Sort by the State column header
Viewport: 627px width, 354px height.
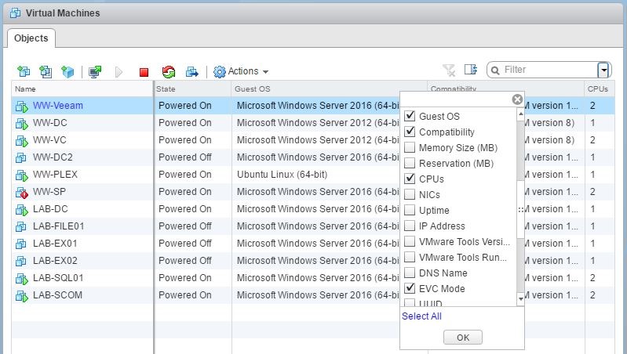coord(166,89)
